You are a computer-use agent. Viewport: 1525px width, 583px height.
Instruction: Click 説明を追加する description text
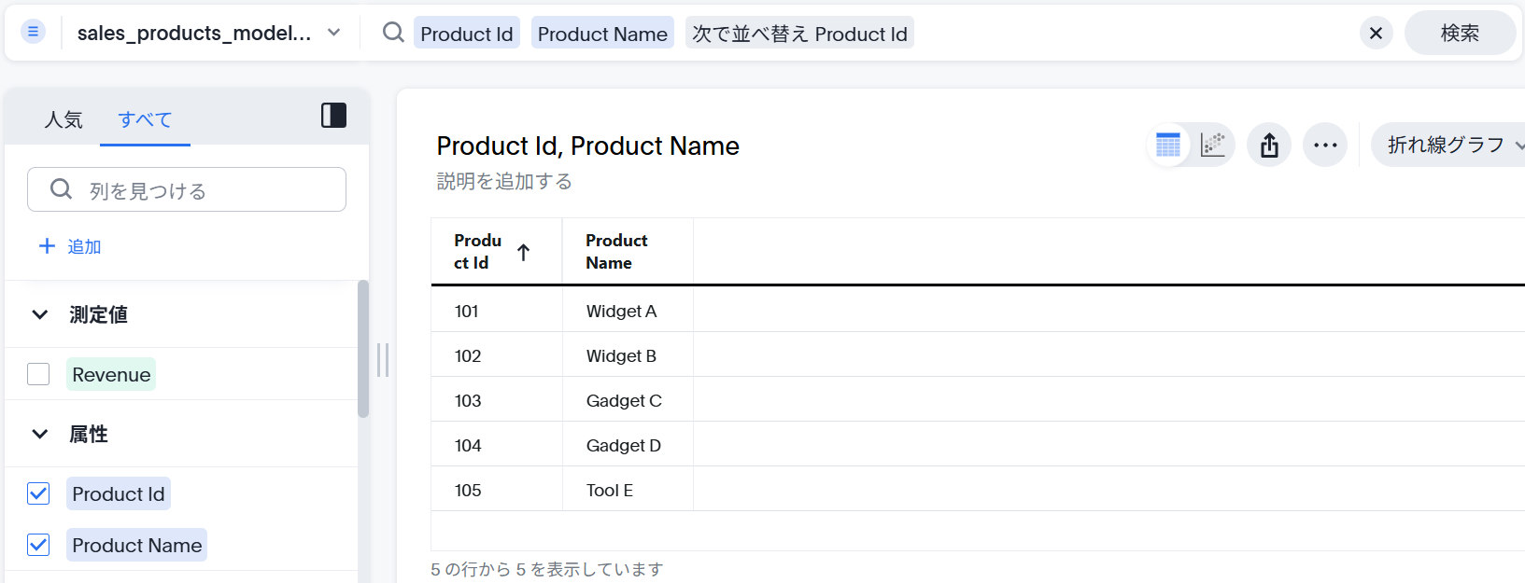(504, 181)
